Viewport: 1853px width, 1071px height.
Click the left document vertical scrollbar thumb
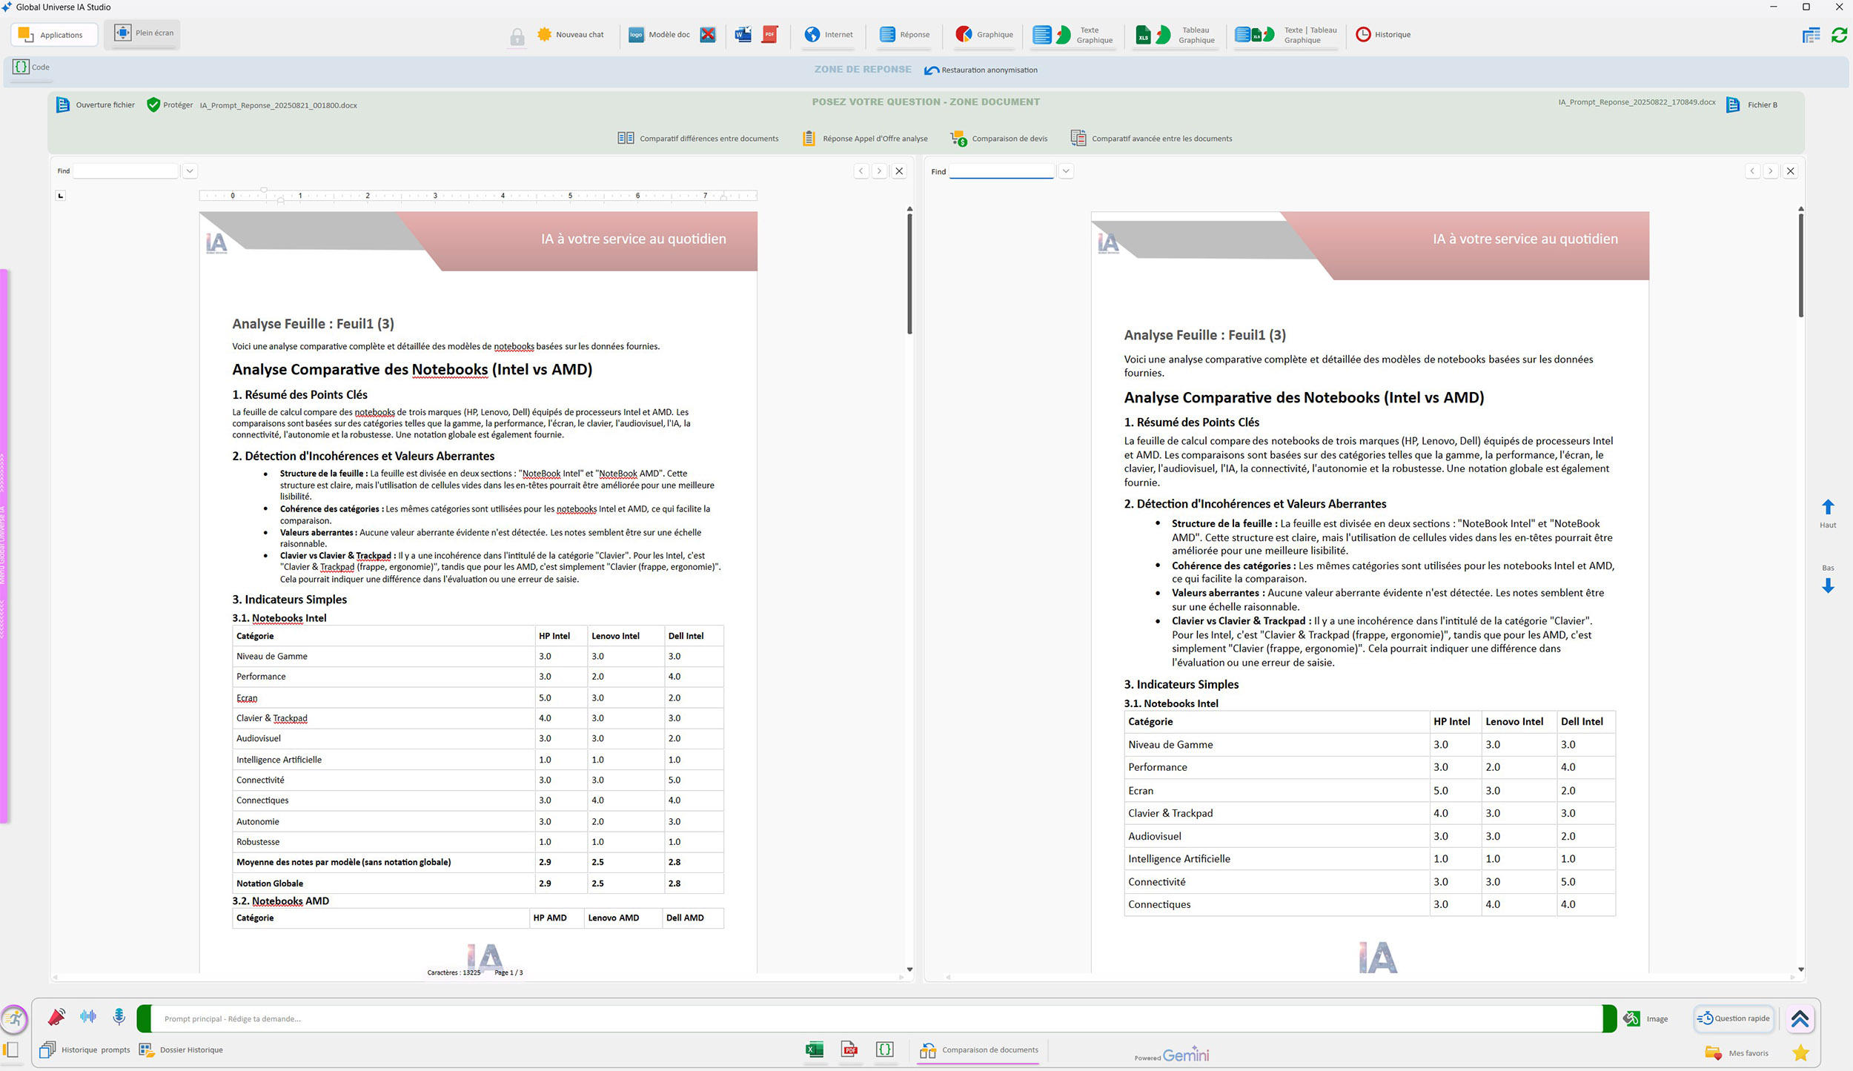click(x=909, y=274)
